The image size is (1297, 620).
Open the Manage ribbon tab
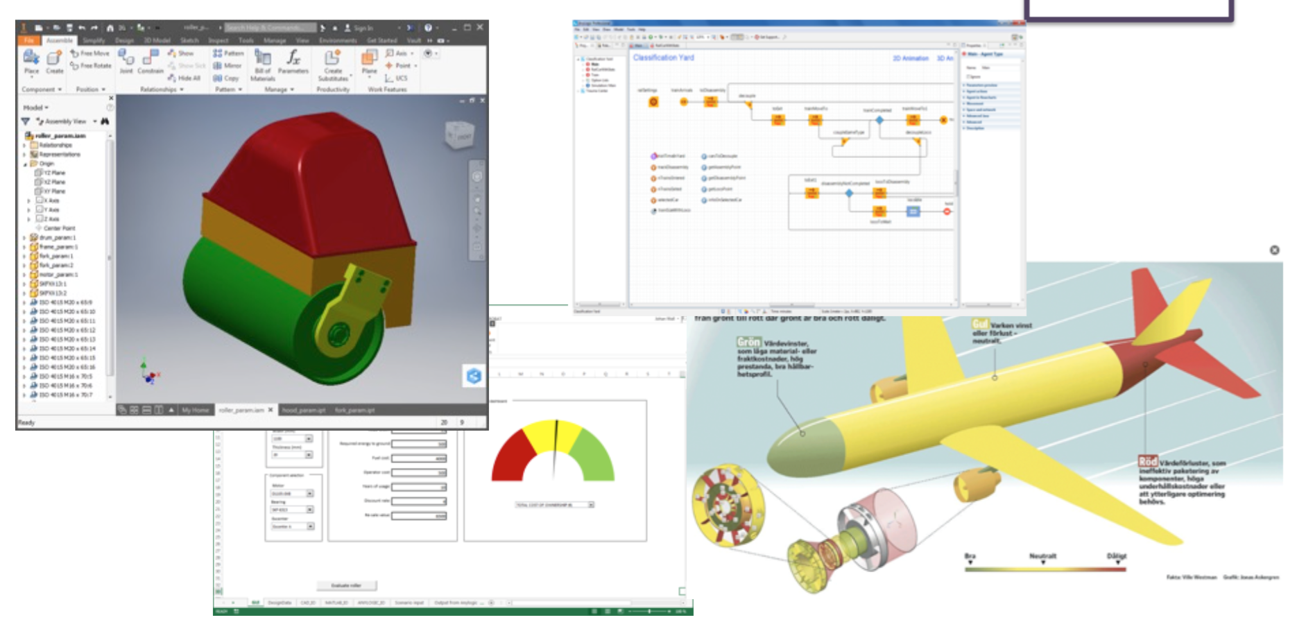click(275, 40)
